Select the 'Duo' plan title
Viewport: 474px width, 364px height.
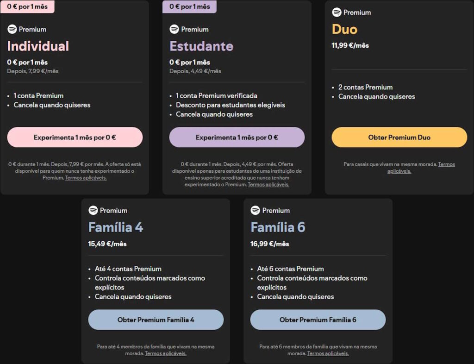point(344,29)
